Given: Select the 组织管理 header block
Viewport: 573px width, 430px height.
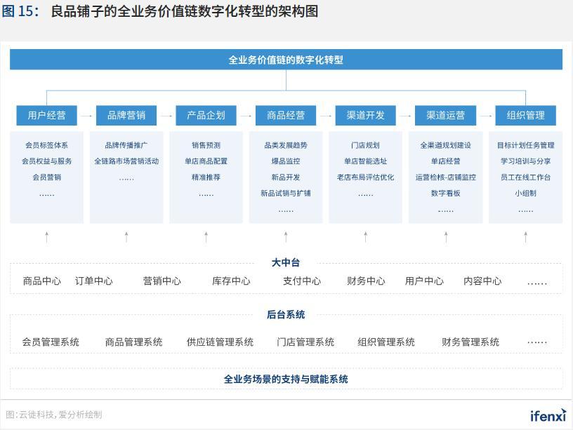Looking at the screenshot, I should point(525,115).
